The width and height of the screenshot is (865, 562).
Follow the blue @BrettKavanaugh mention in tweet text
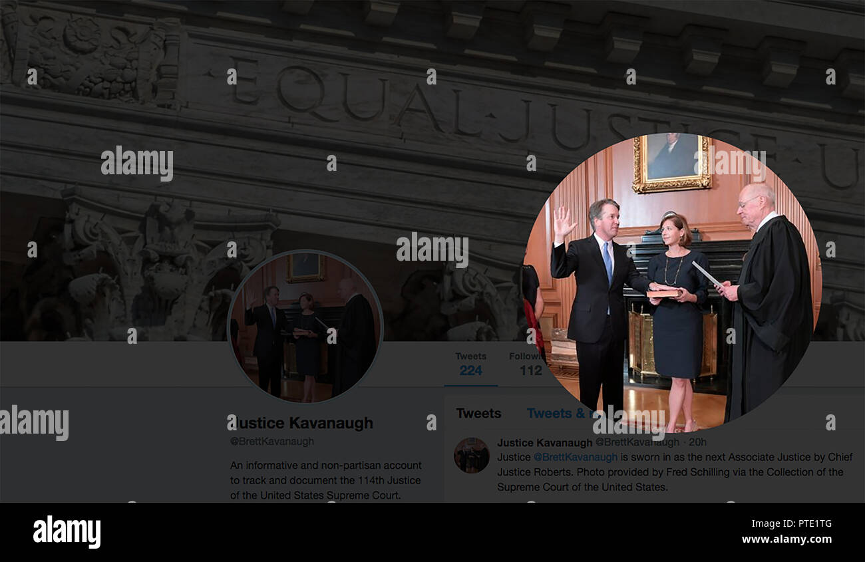click(x=576, y=457)
